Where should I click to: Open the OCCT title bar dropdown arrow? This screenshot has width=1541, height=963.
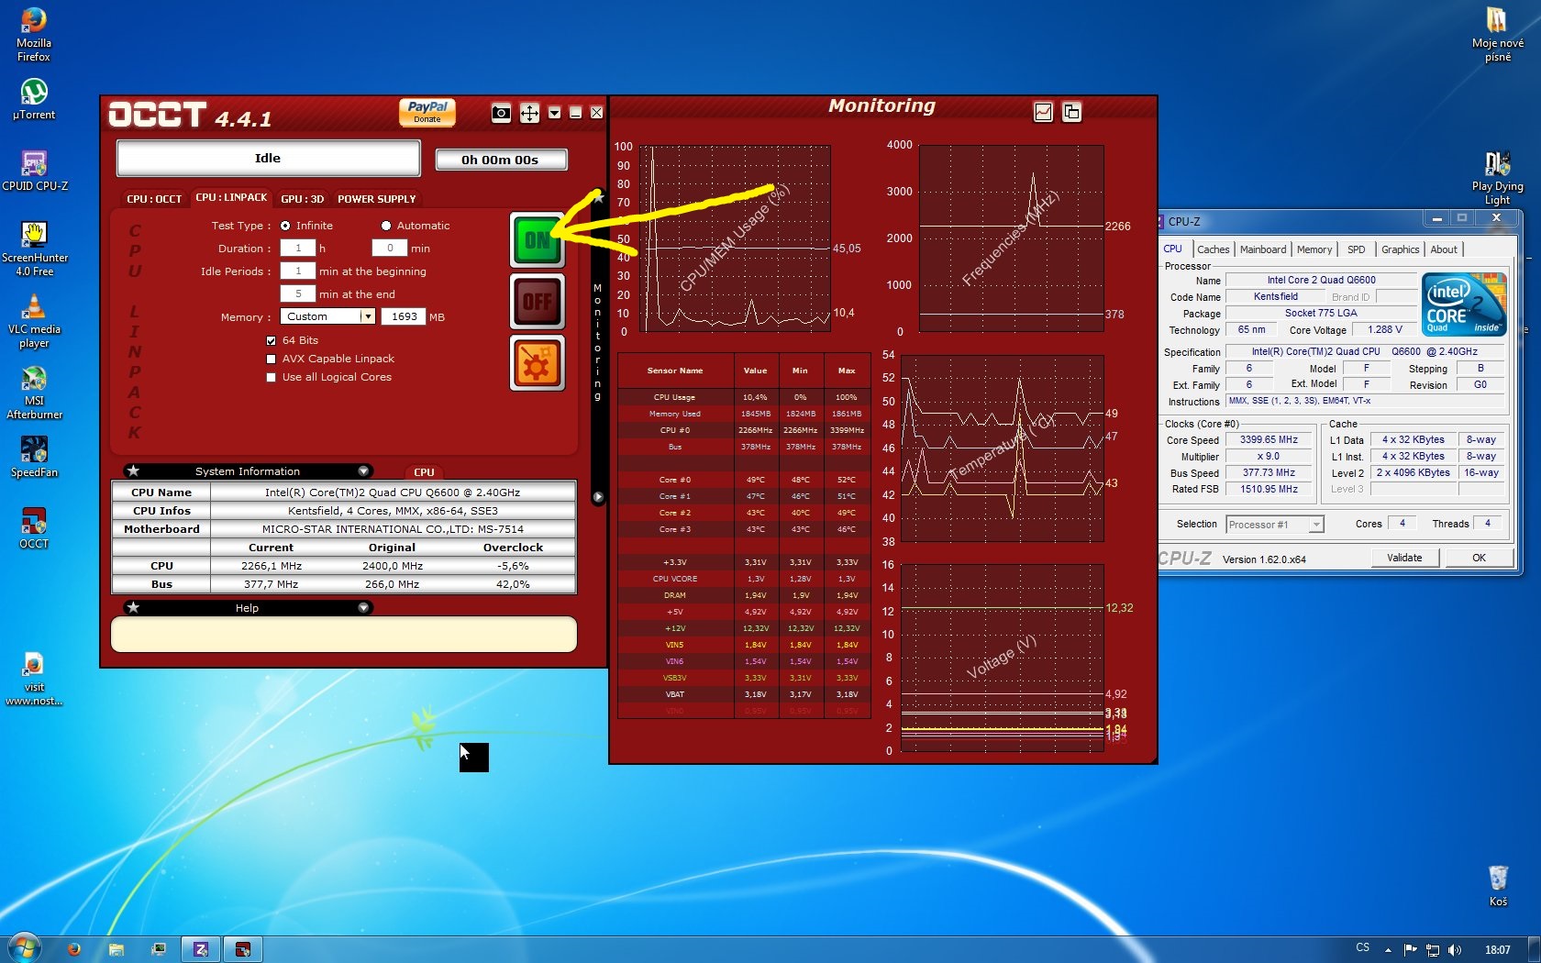(554, 113)
